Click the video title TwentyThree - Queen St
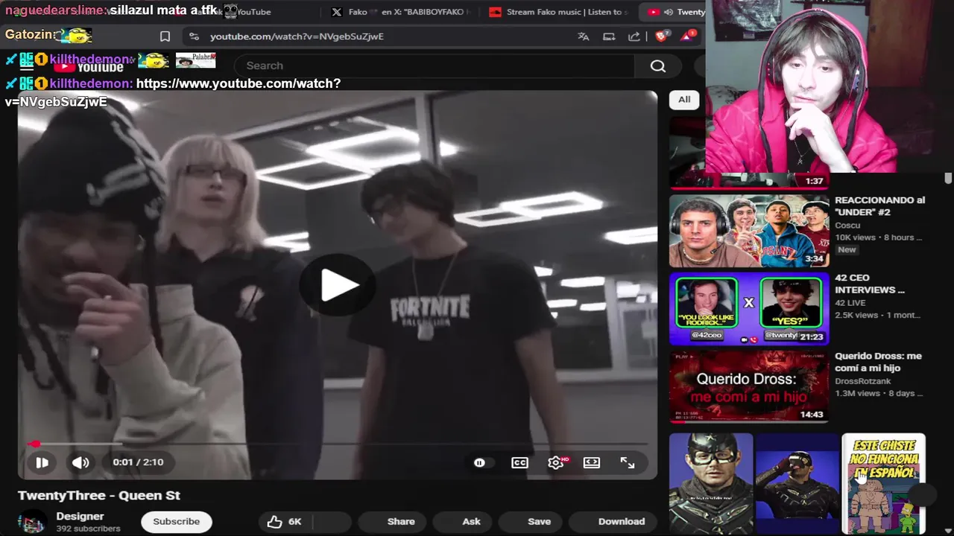This screenshot has height=536, width=954. (99, 495)
